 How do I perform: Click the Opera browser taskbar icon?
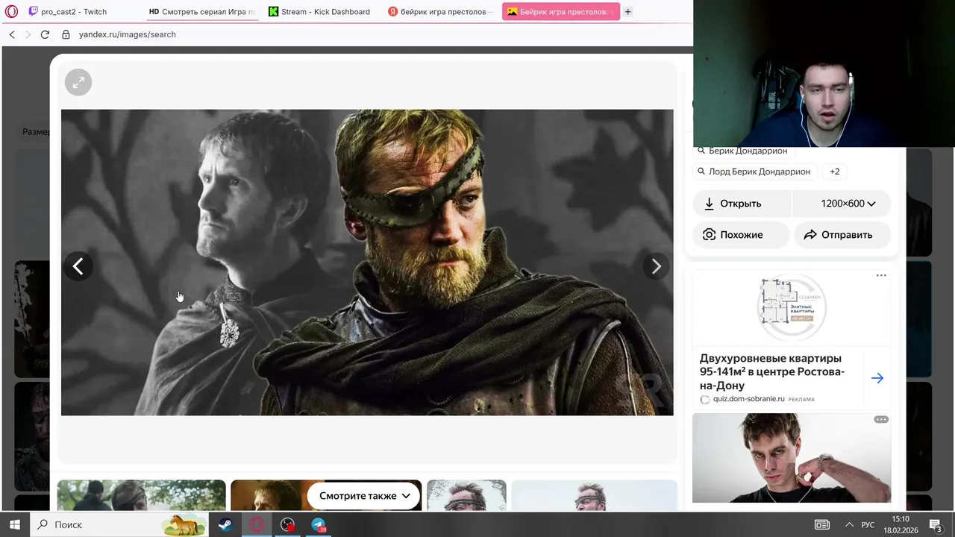click(x=257, y=524)
